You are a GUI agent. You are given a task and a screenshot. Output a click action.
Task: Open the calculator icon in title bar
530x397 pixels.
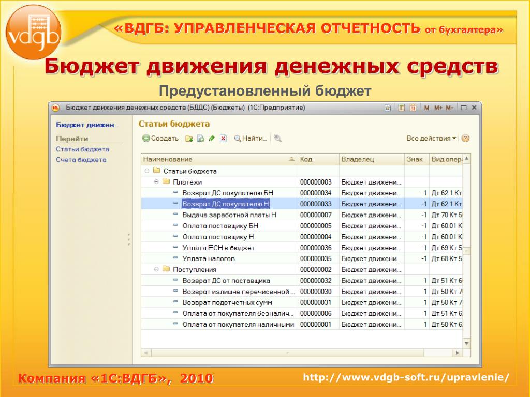[x=401, y=108]
